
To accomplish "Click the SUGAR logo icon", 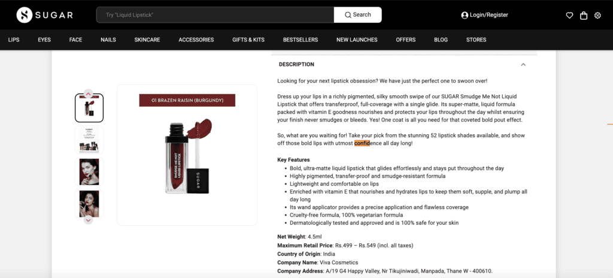I will [24, 15].
